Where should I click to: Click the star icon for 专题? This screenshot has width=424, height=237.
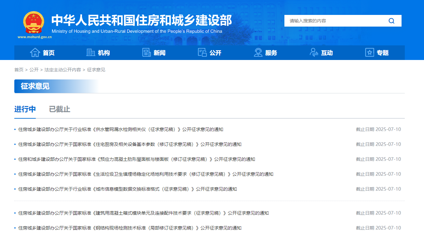click(370, 53)
